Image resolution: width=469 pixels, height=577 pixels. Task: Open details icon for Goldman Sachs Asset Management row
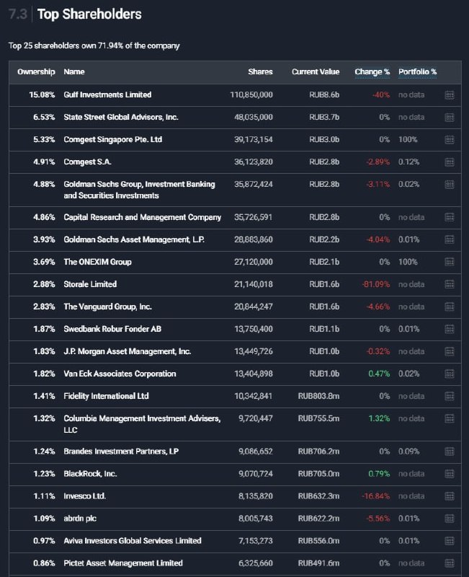(x=449, y=239)
